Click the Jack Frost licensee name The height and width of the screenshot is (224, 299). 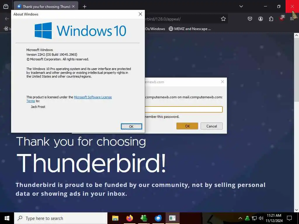tap(38, 107)
